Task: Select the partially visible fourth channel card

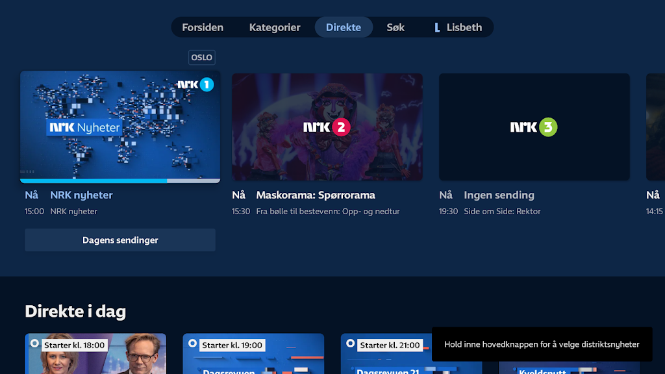Action: click(655, 127)
